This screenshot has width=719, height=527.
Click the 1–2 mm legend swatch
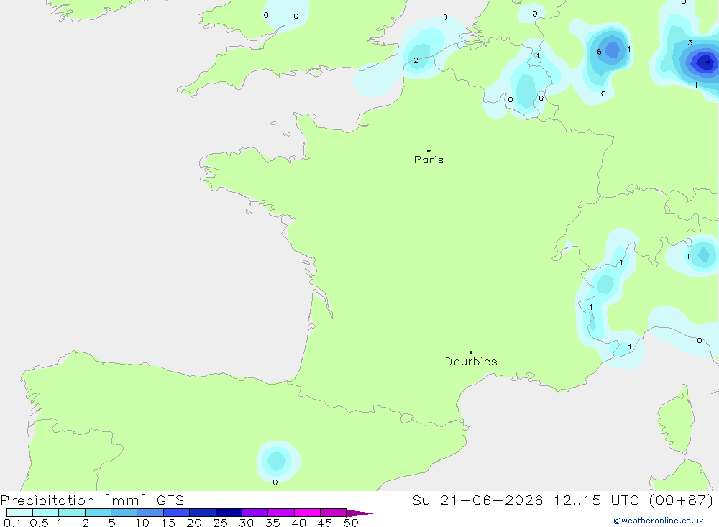[x=72, y=513]
